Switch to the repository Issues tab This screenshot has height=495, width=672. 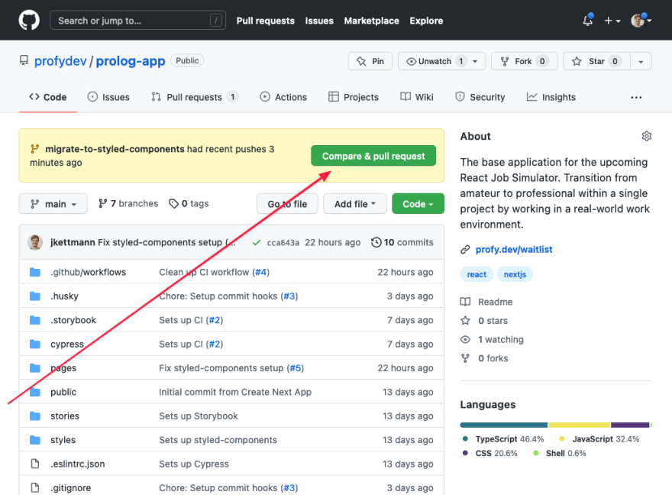click(x=108, y=97)
